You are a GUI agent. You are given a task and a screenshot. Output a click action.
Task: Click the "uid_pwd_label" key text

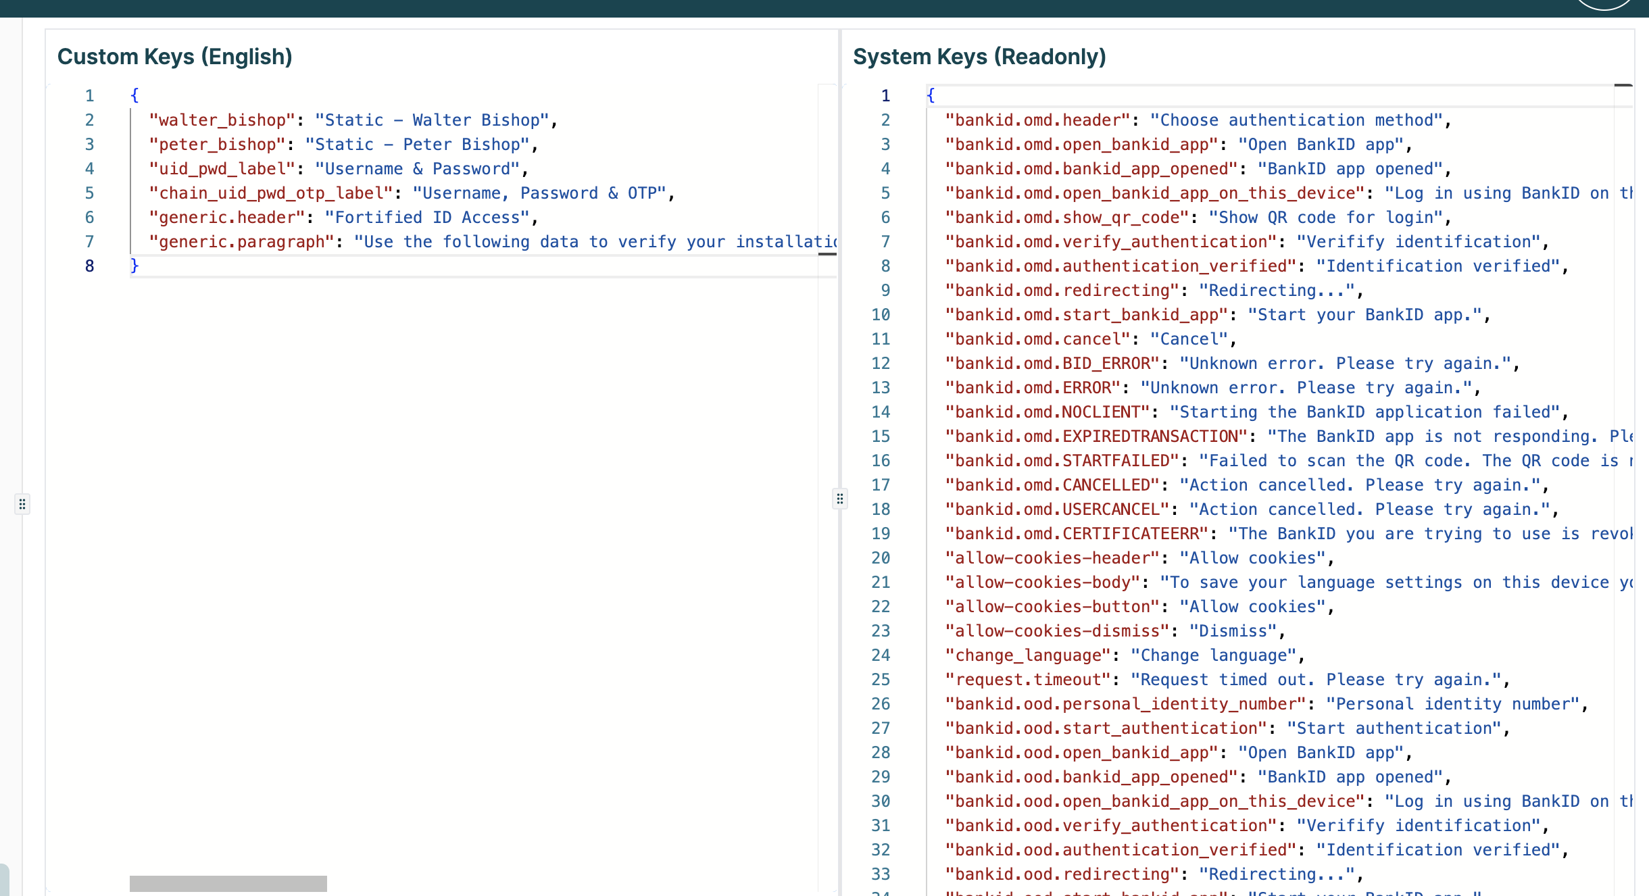click(x=222, y=169)
